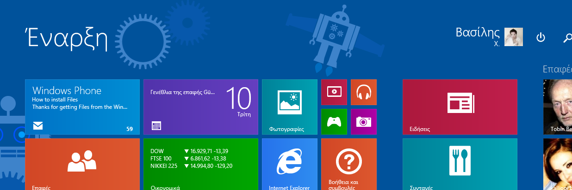The image size is (572, 190).
Task: Click the user name Βασίλης
Action: click(478, 33)
